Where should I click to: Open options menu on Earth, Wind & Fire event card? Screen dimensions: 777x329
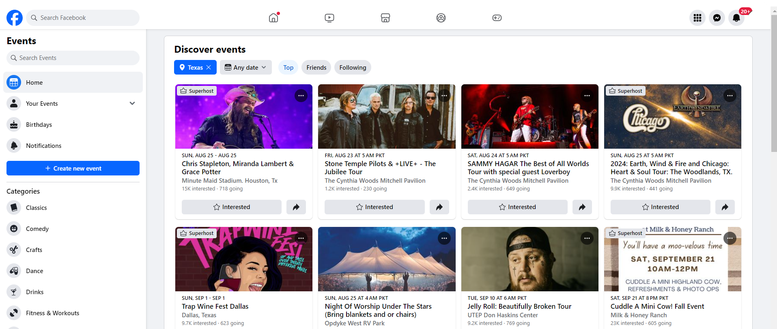pos(730,96)
